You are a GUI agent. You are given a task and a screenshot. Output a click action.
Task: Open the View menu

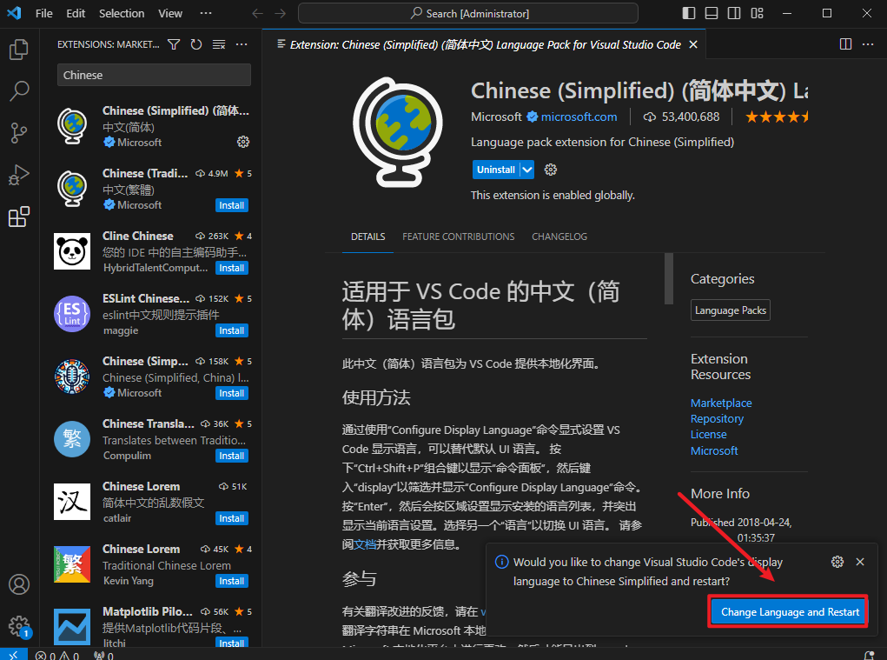[170, 13]
